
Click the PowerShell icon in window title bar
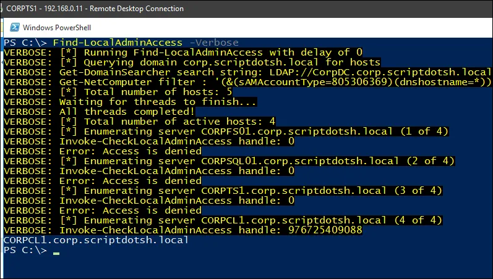click(x=14, y=27)
